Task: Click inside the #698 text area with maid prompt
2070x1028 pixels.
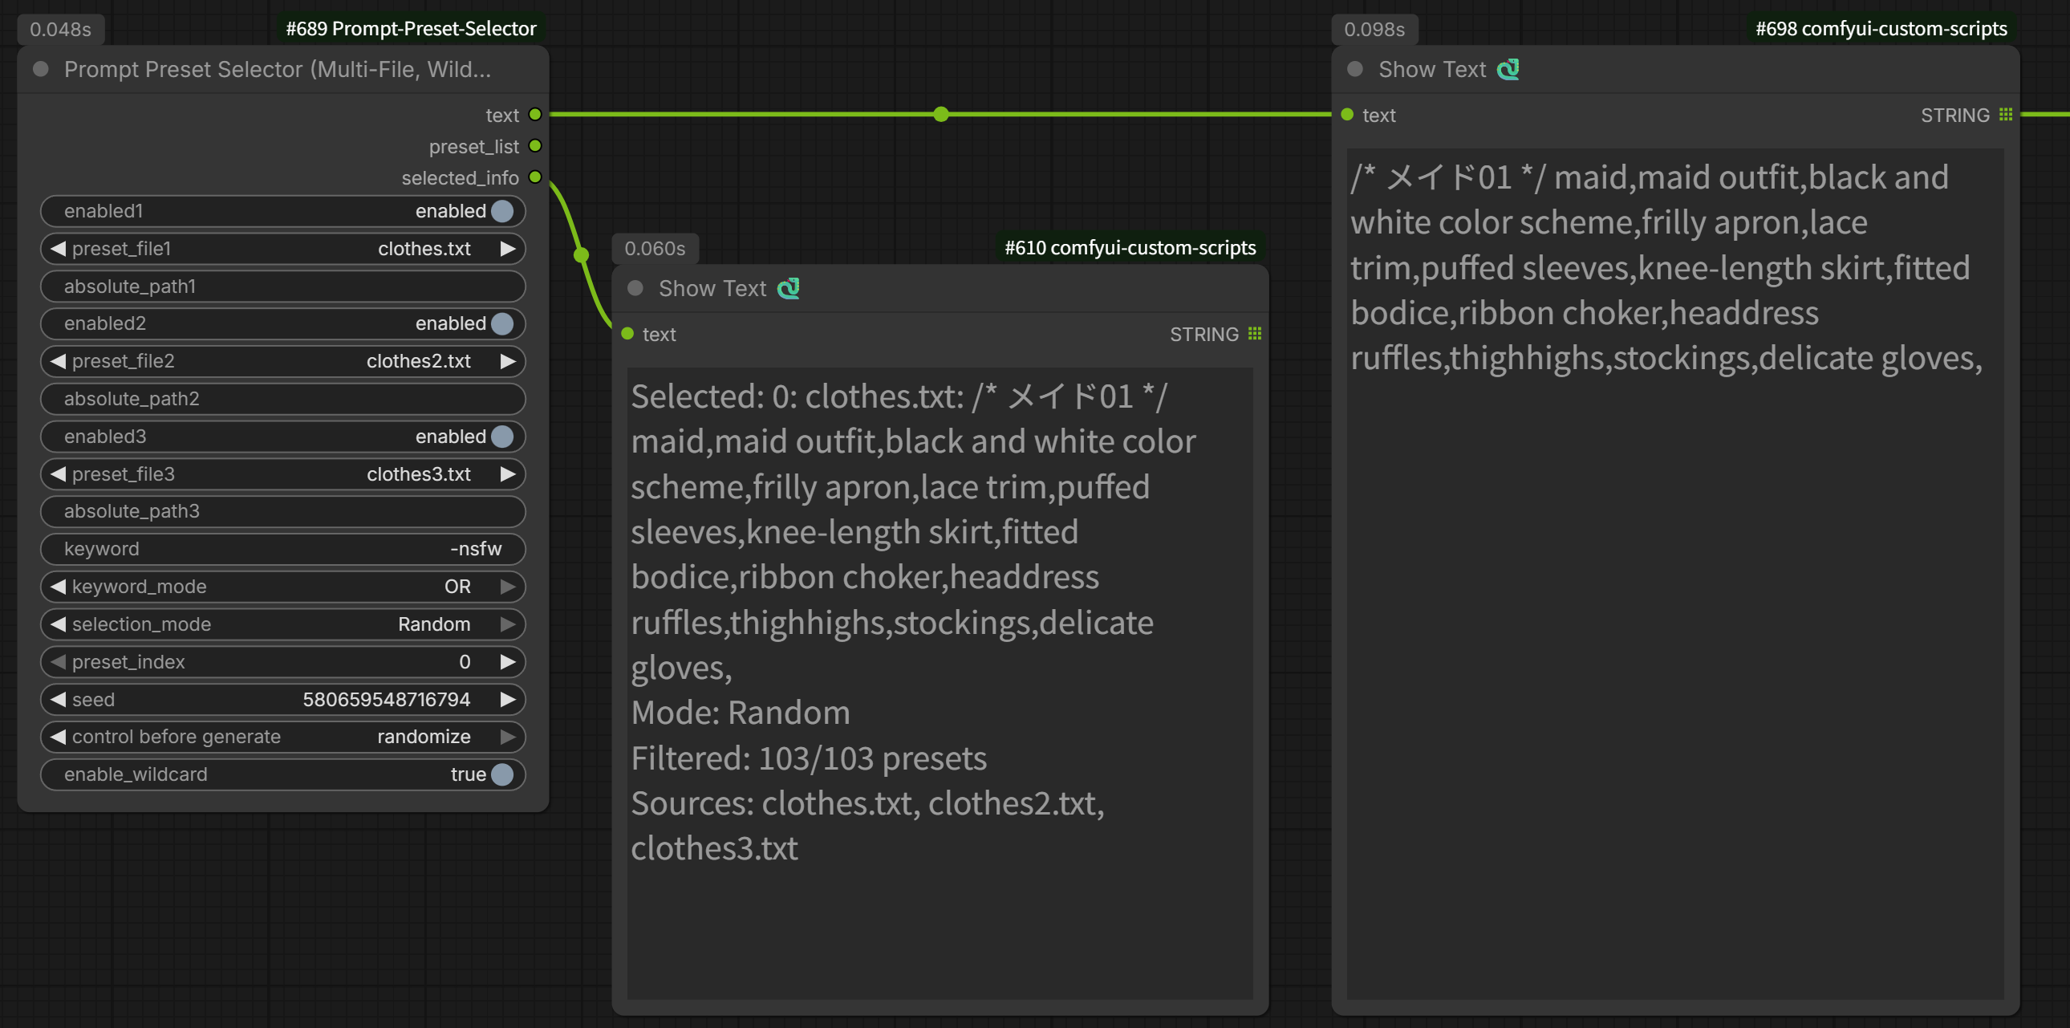Action: 1675,574
